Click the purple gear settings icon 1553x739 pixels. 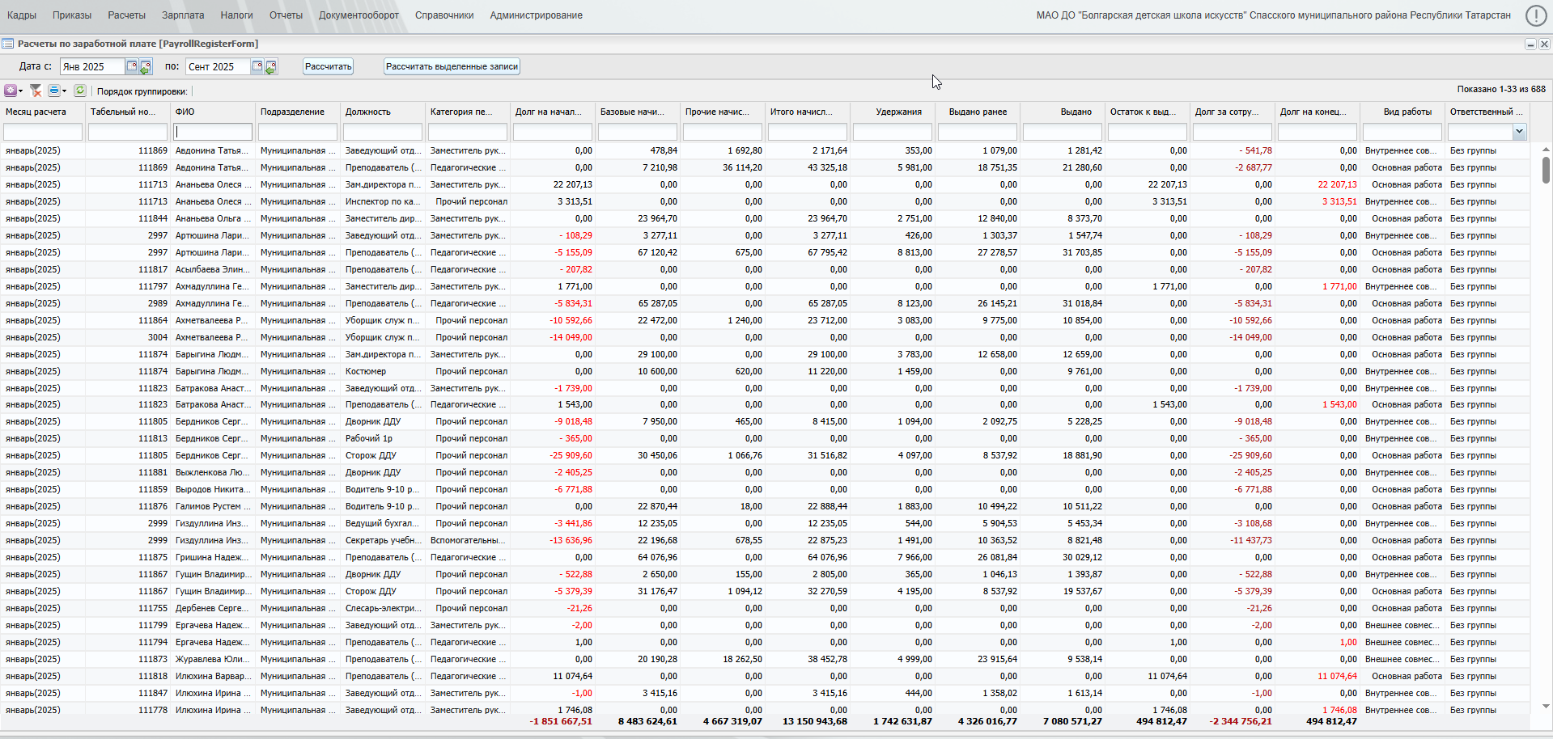click(x=11, y=91)
